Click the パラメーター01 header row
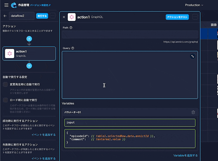The width and height of the screenshot is (218, 161). click(x=130, y=112)
